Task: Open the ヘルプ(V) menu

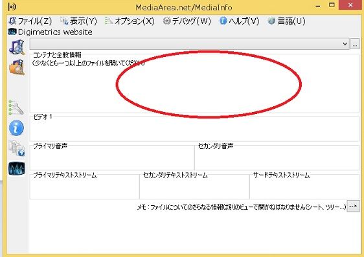Action: click(x=240, y=21)
